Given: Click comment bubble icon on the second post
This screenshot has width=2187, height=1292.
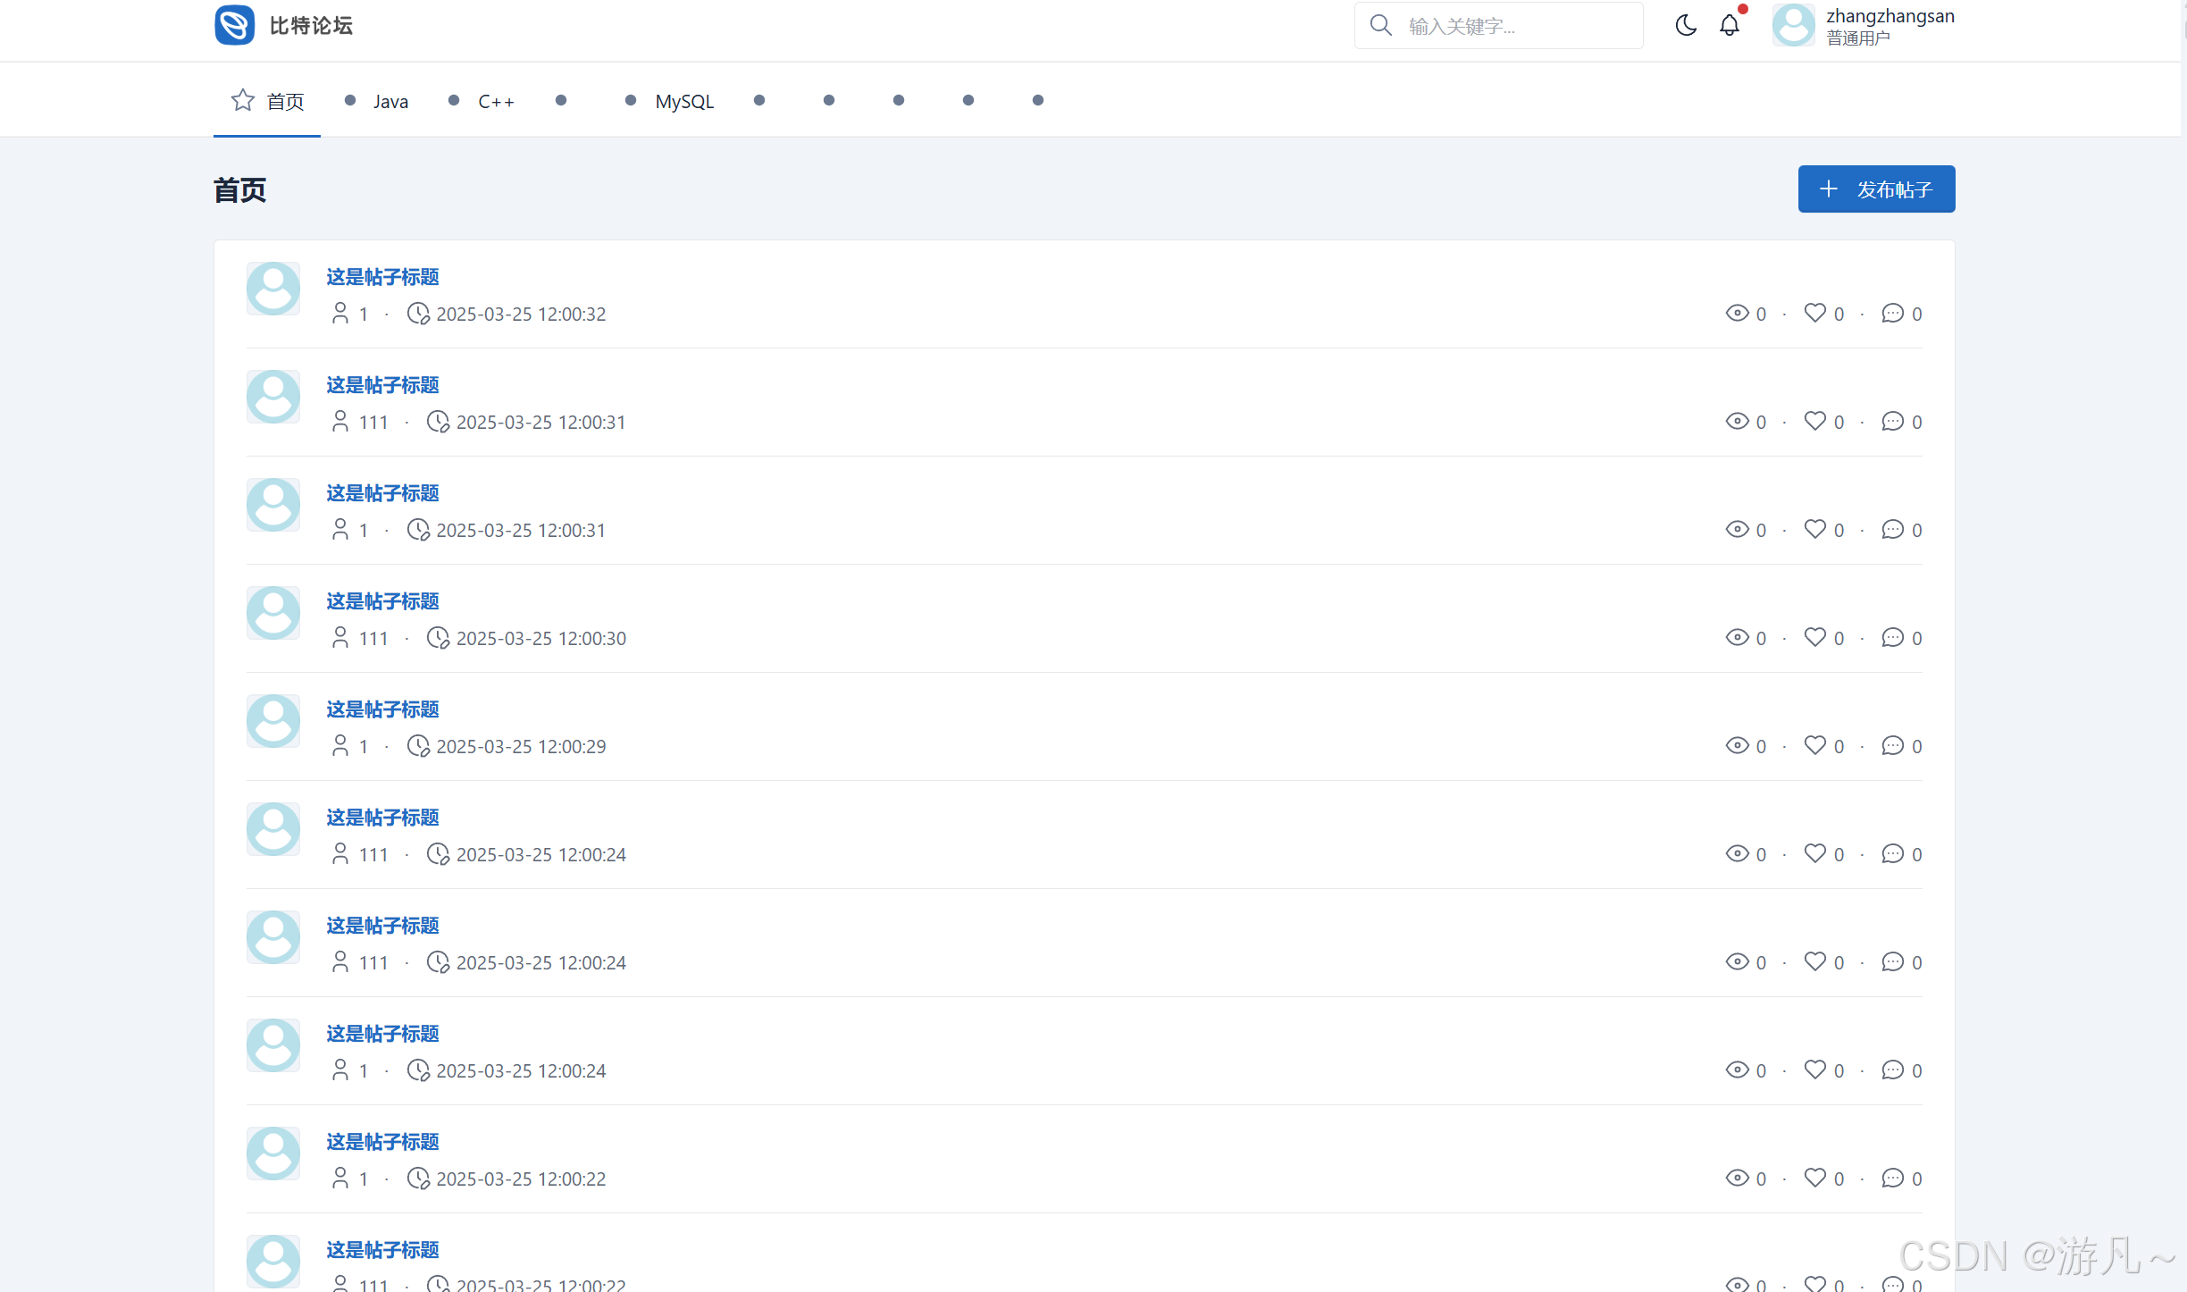Looking at the screenshot, I should tap(1892, 421).
